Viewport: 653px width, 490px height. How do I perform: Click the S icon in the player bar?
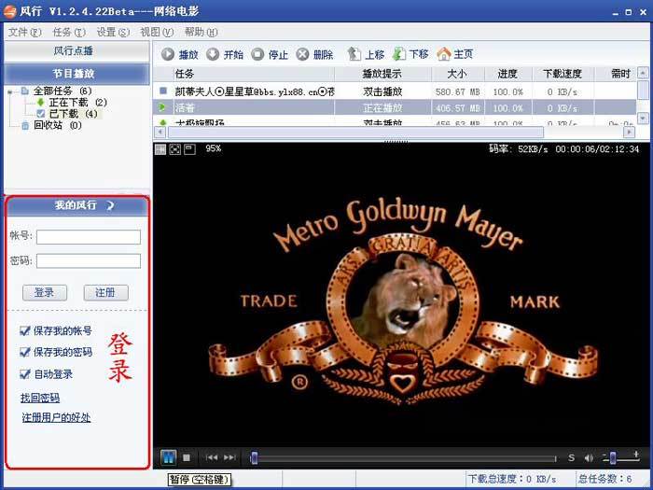click(x=571, y=458)
